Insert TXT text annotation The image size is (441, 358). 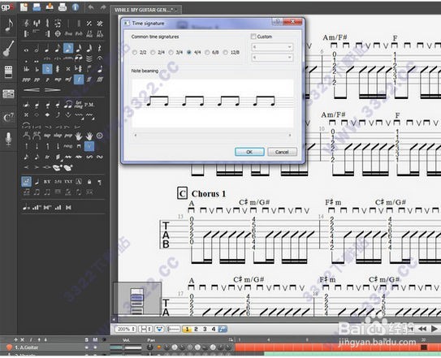(x=68, y=182)
